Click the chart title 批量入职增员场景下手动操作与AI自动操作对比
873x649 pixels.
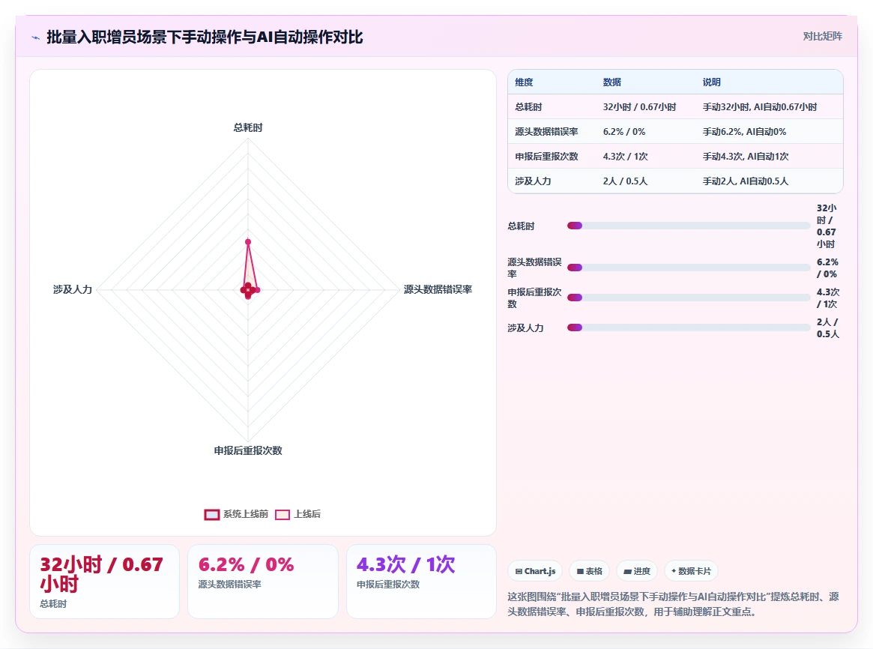pyautogui.click(x=205, y=37)
